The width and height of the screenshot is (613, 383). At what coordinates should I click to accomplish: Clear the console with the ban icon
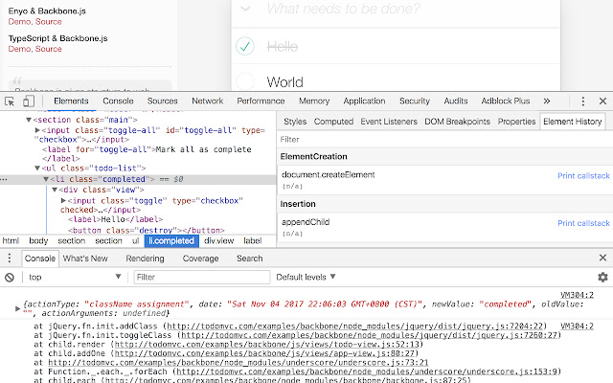[x=10, y=278]
